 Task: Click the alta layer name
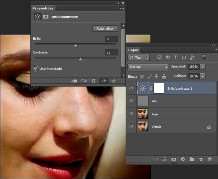154,101
